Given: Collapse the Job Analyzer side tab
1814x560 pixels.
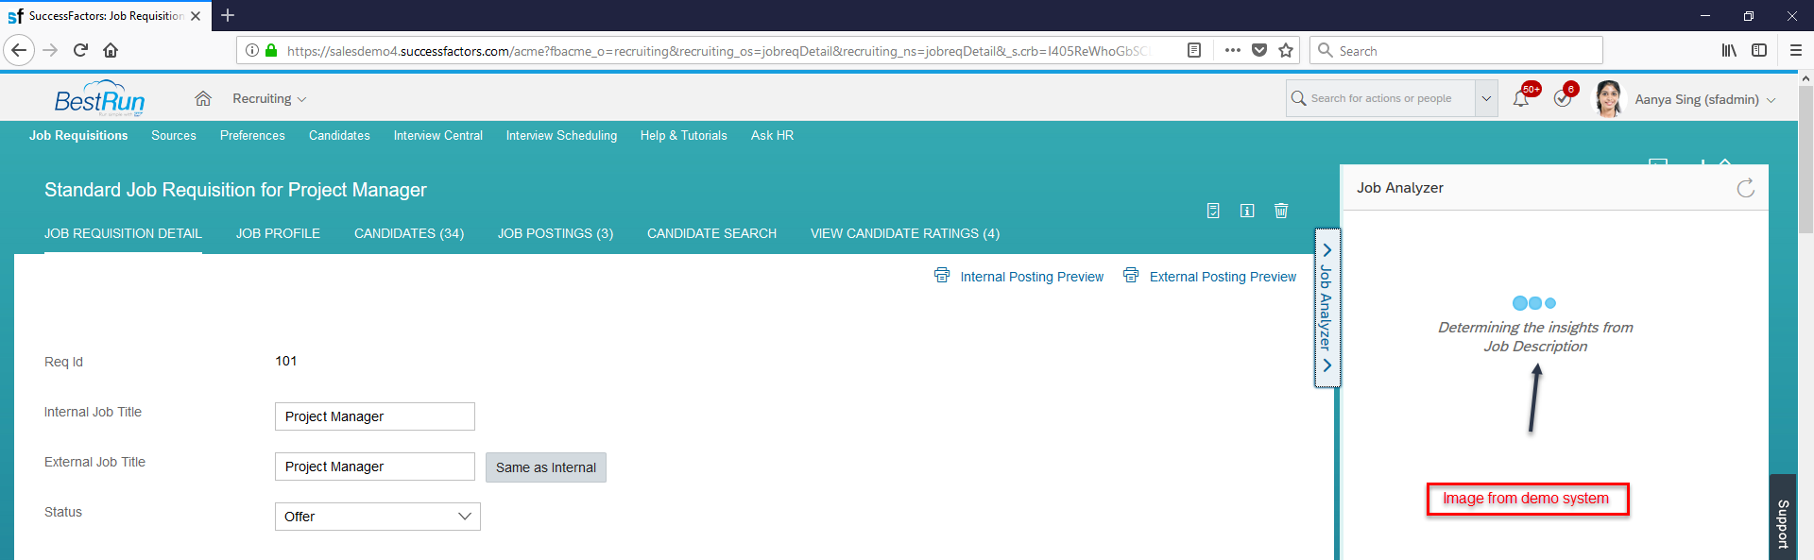Looking at the screenshot, I should point(1327,308).
